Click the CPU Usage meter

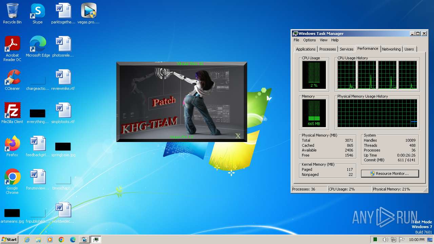tap(314, 75)
